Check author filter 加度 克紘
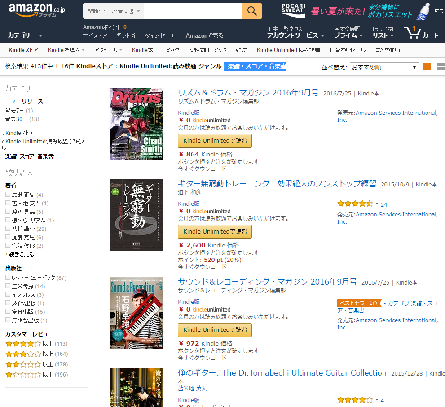 [x=8, y=237]
